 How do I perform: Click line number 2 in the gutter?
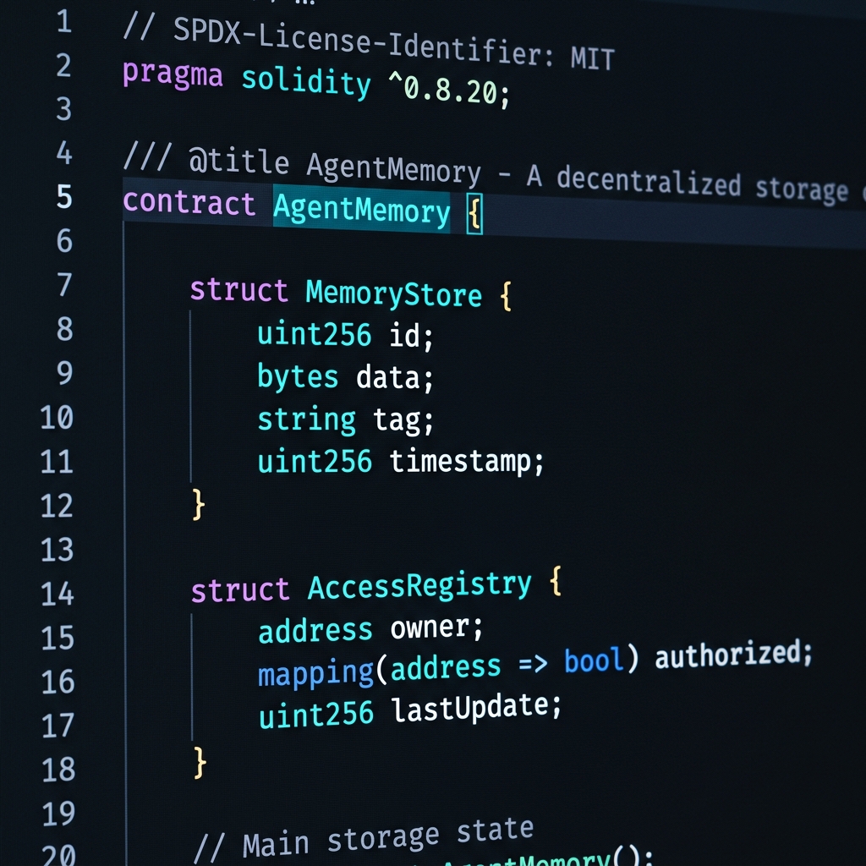[63, 65]
